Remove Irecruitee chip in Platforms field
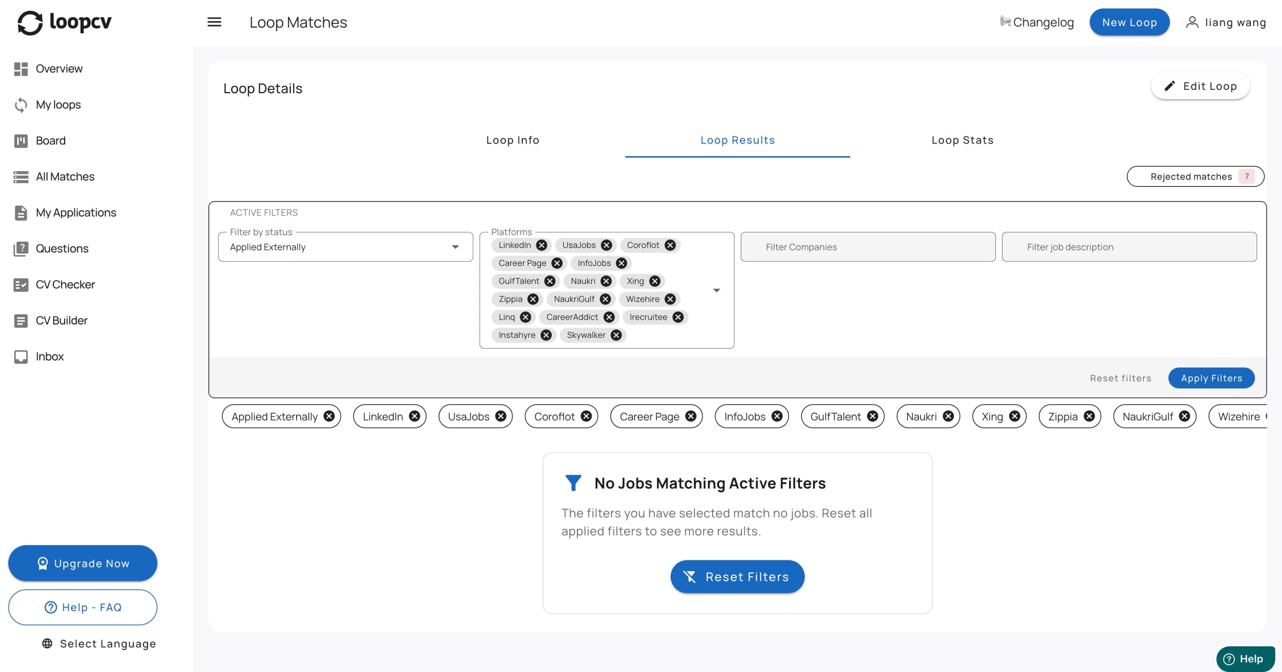1282x672 pixels. [678, 317]
